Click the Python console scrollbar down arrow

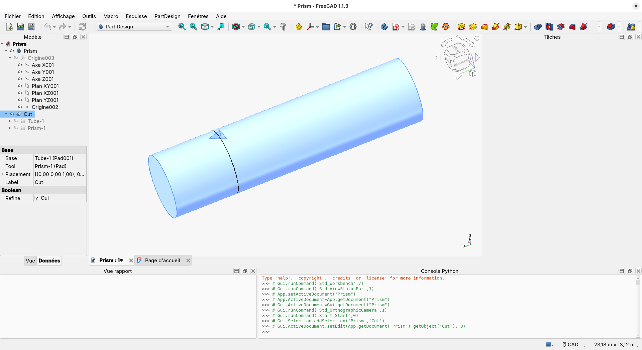pos(638,335)
